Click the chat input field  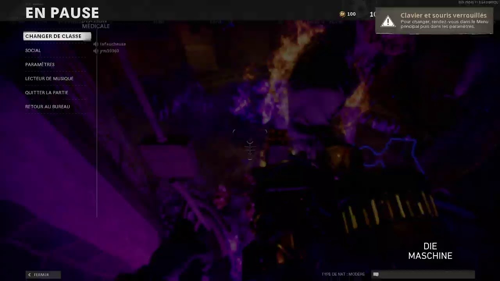coord(423,274)
